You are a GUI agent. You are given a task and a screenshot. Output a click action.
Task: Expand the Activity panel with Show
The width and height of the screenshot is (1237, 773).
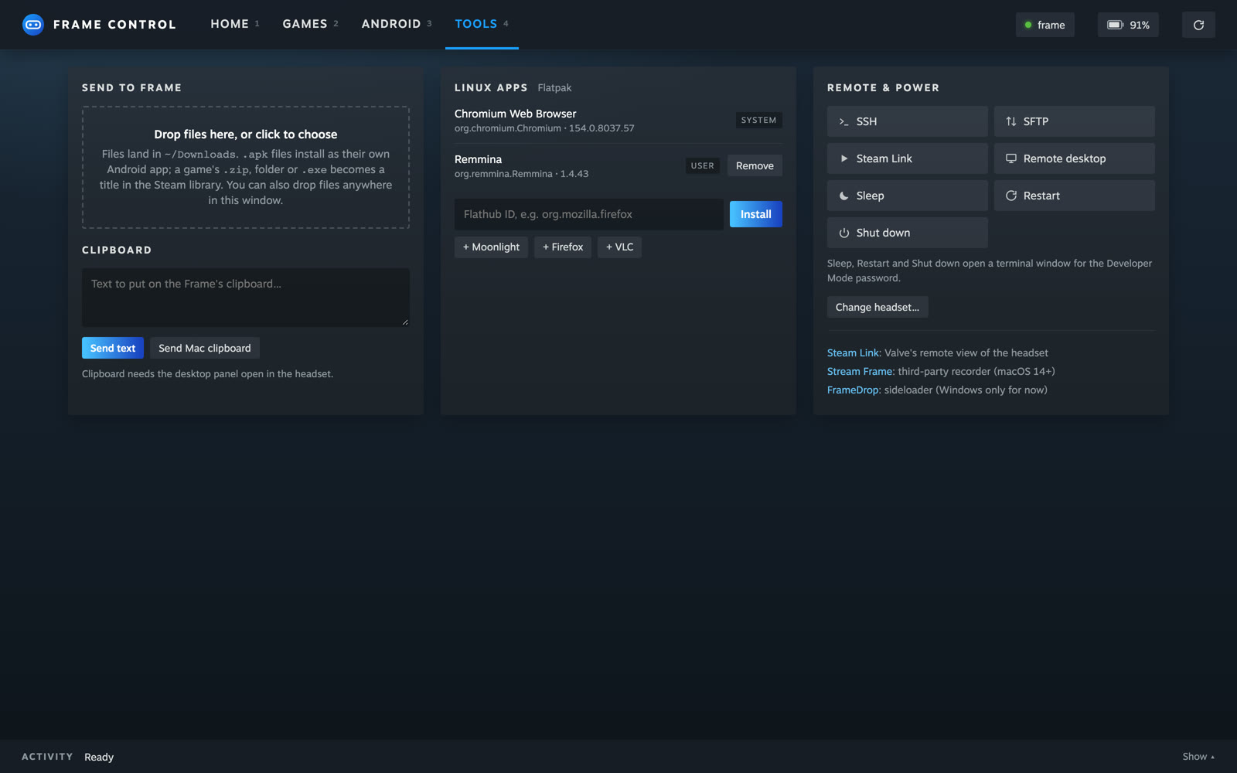(x=1198, y=757)
